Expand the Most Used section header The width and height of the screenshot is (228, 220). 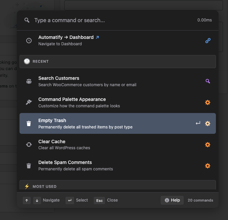[117, 186]
